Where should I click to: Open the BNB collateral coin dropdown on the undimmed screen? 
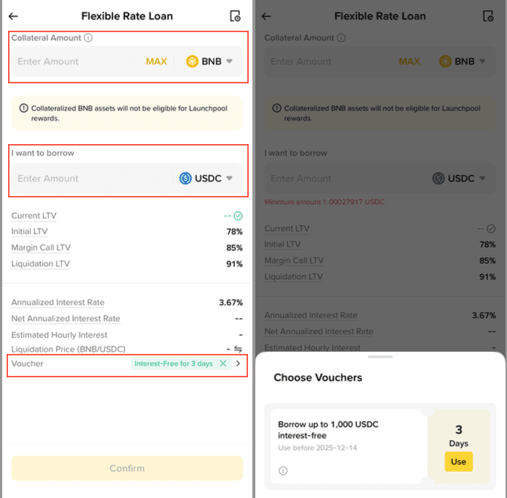[209, 61]
